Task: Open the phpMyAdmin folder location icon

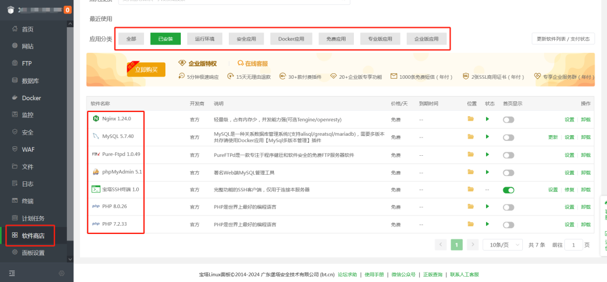Action: 470,172
